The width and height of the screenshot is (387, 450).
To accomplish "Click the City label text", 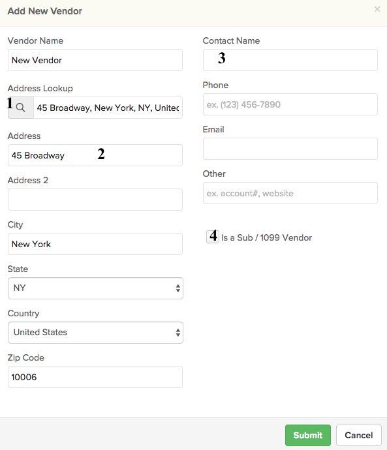I will click(x=15, y=225).
